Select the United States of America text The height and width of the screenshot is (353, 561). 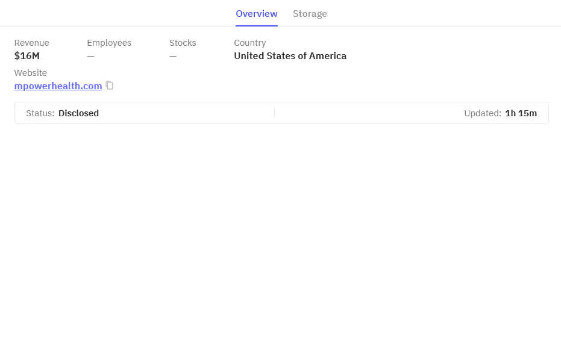coord(290,56)
